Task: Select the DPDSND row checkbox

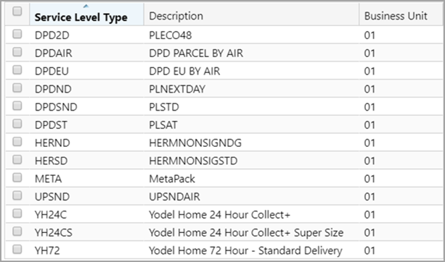Action: pos(17,106)
